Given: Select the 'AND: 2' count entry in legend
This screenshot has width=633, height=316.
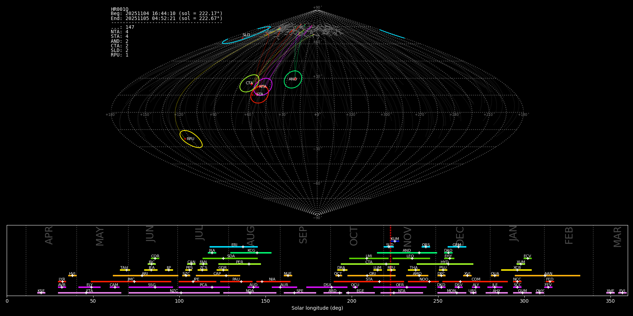Looking at the screenshot, I should pyautogui.click(x=120, y=41).
